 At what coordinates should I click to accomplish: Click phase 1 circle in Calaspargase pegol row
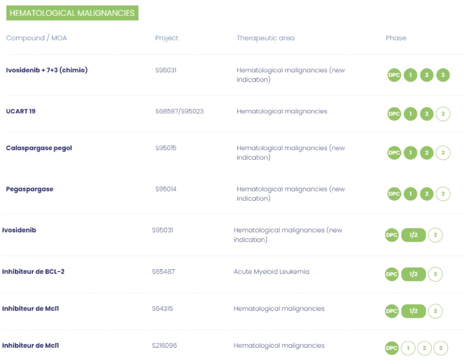[x=410, y=153]
